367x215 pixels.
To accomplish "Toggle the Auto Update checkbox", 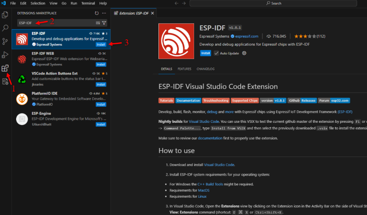I will 216,53.
